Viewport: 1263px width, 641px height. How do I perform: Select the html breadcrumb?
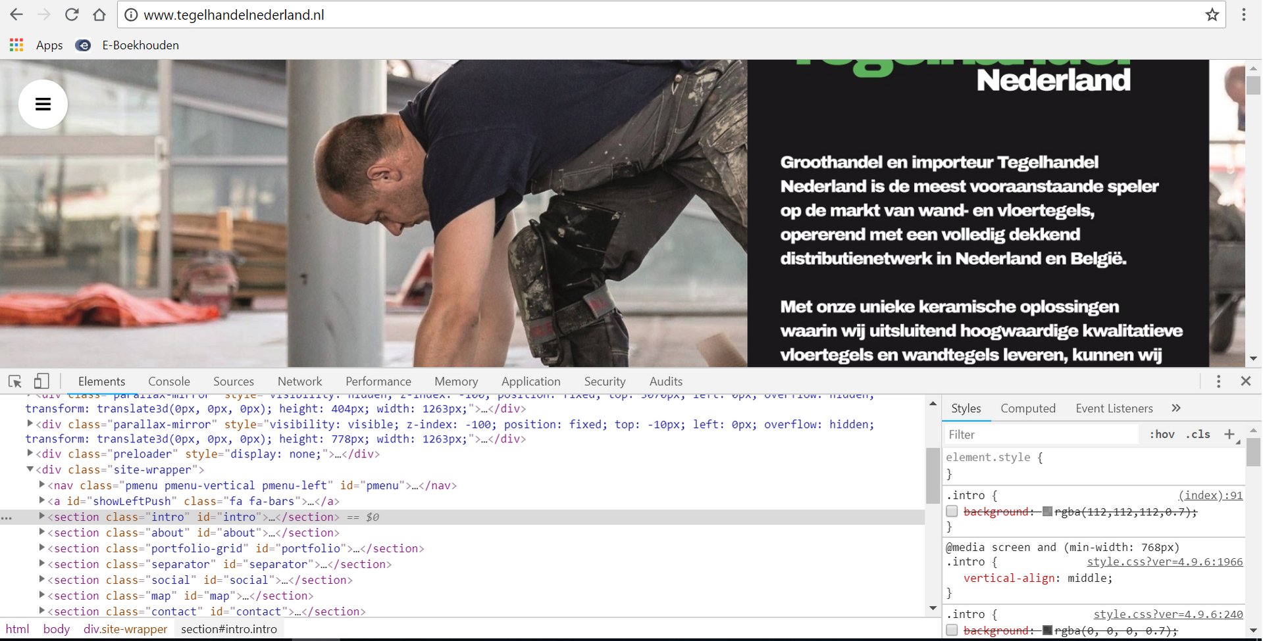coord(18,629)
